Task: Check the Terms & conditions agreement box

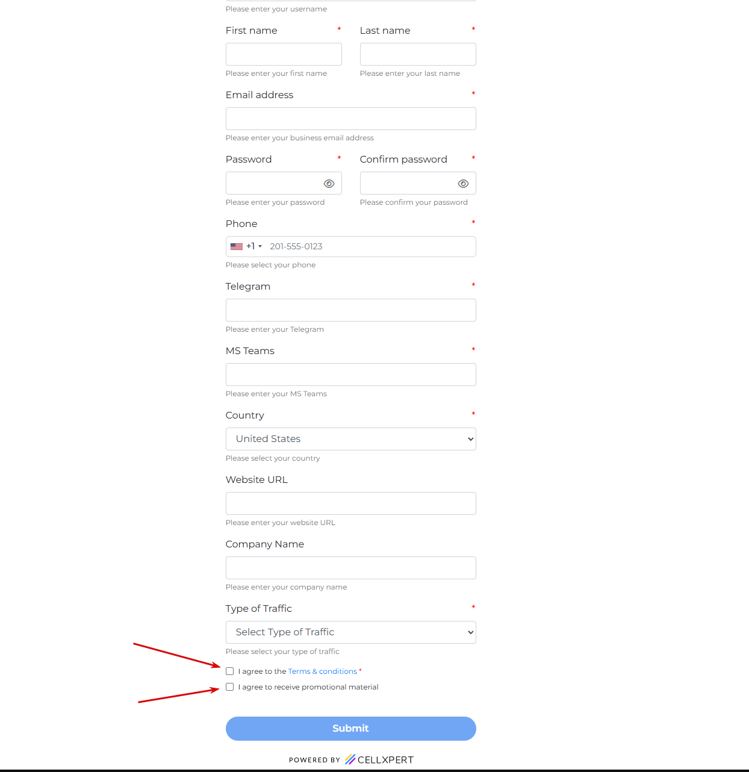Action: pyautogui.click(x=230, y=671)
